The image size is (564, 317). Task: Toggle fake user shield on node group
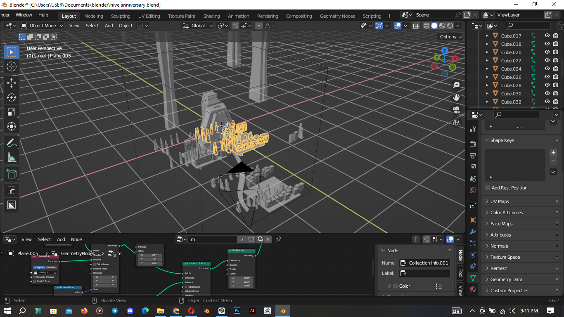pos(251,239)
